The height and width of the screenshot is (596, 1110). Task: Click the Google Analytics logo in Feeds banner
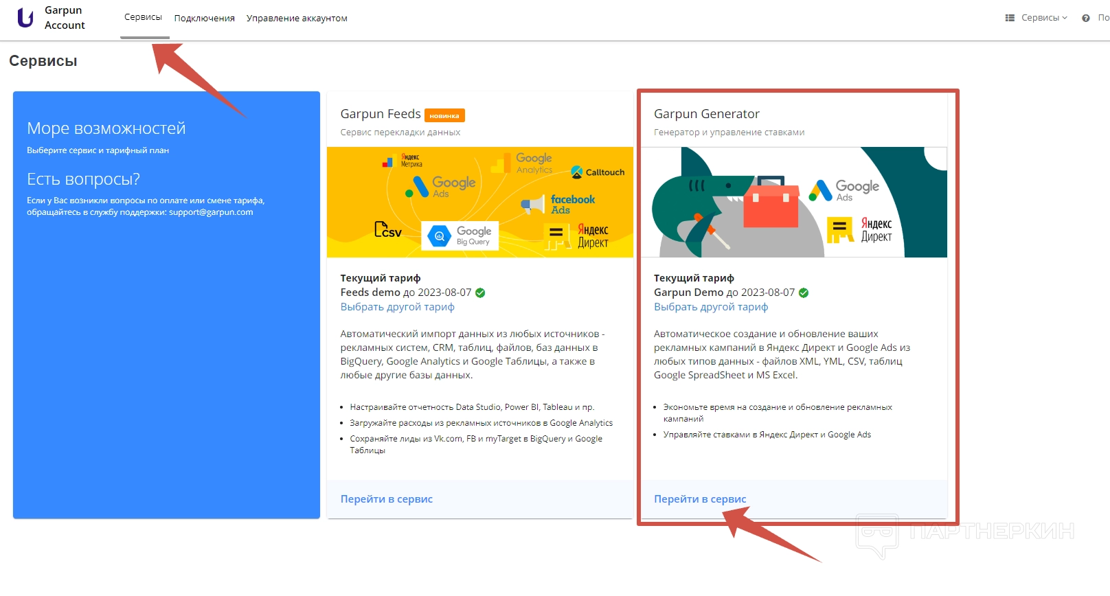click(x=522, y=163)
